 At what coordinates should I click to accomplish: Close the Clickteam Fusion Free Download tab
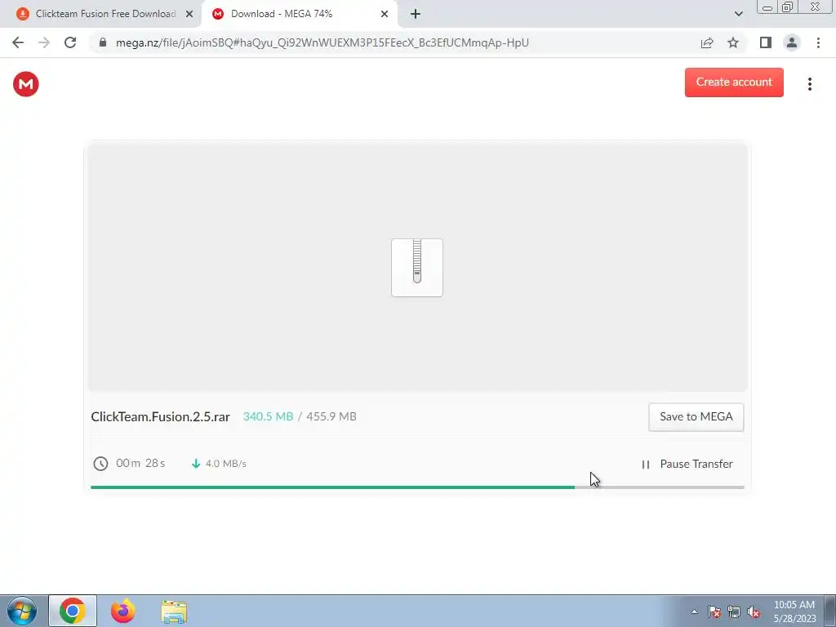click(189, 14)
